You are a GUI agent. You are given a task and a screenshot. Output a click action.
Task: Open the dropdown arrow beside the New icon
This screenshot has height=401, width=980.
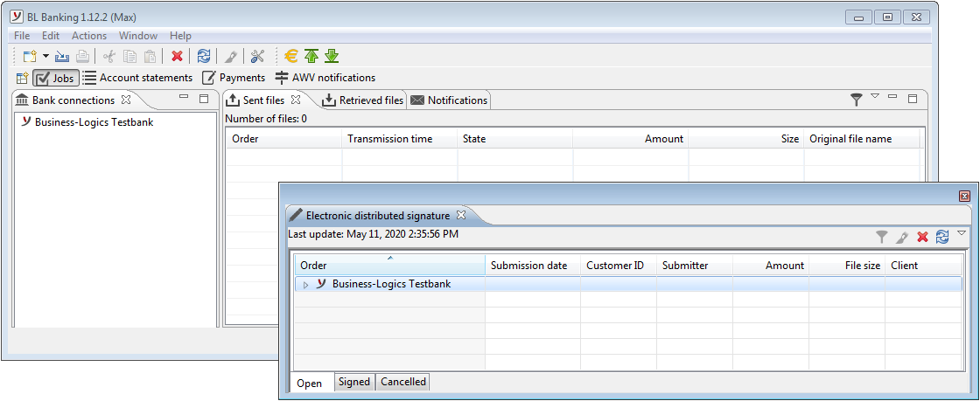point(45,57)
